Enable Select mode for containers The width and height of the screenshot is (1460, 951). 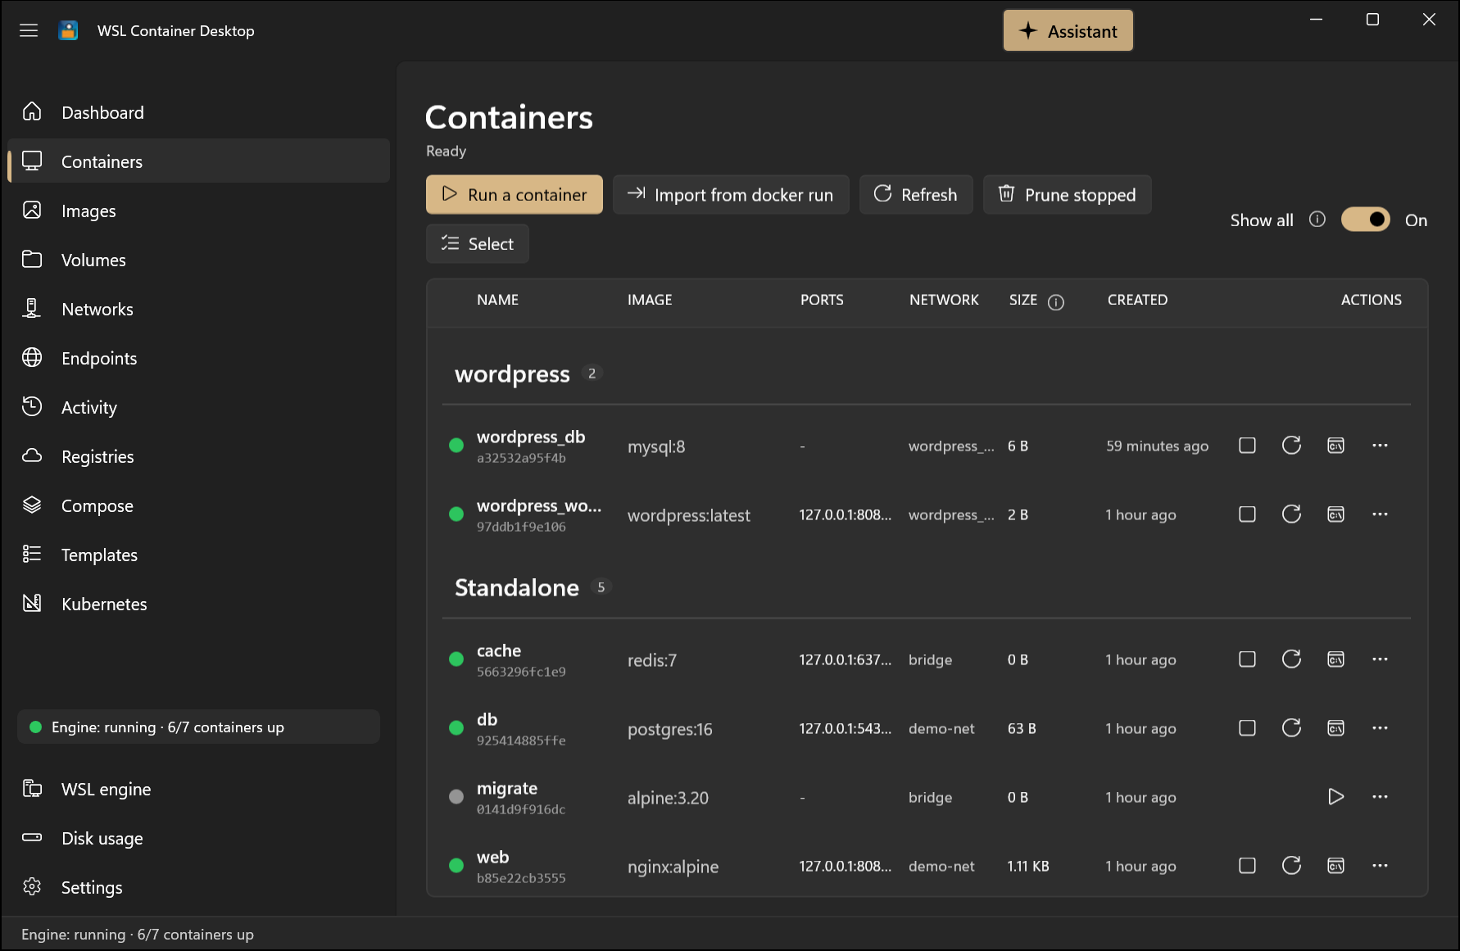point(477,244)
